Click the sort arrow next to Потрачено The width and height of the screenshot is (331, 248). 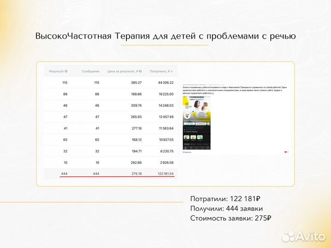click(x=171, y=71)
